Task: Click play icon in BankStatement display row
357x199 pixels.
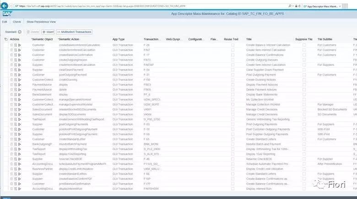Action: pos(20,95)
